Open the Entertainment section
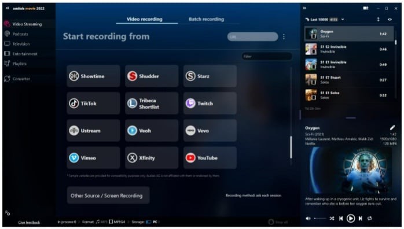 point(25,54)
